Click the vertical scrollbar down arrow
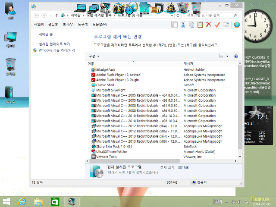Viewport: 276px width, 207px height. coord(240,157)
